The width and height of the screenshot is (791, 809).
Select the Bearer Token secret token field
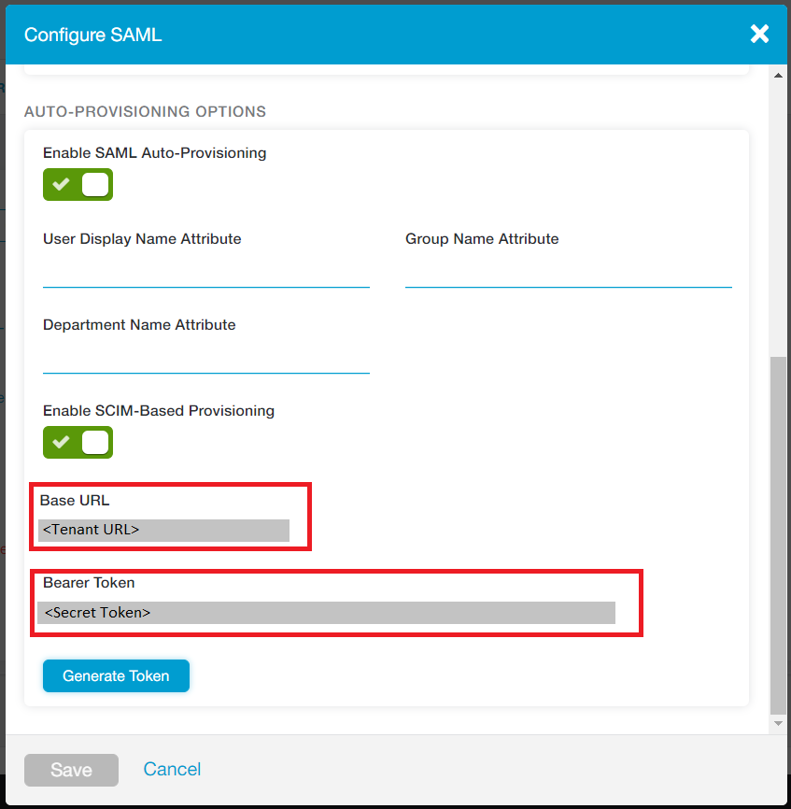tap(327, 612)
